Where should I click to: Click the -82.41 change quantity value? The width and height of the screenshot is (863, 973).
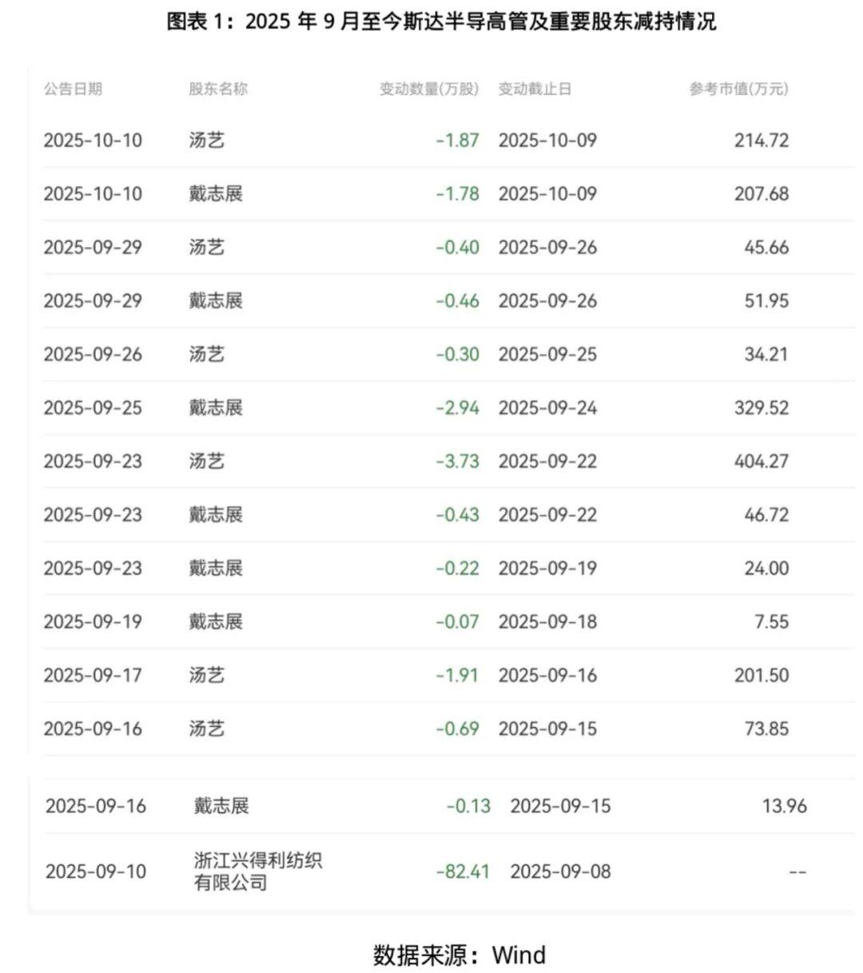tap(463, 872)
